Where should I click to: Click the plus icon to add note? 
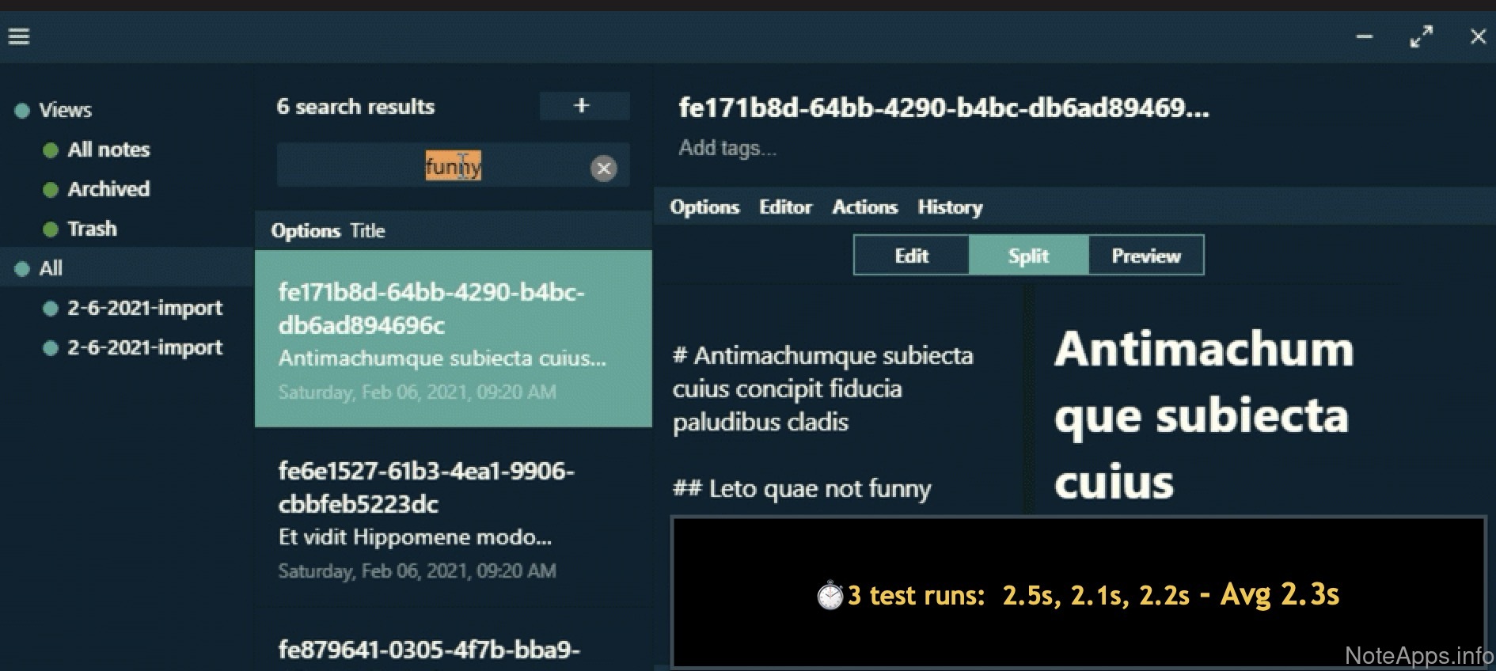[x=583, y=106]
